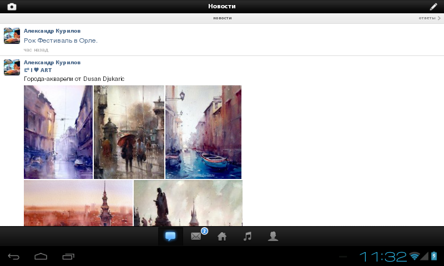Open Android recent apps button
The image size is (444, 266).
[68, 257]
